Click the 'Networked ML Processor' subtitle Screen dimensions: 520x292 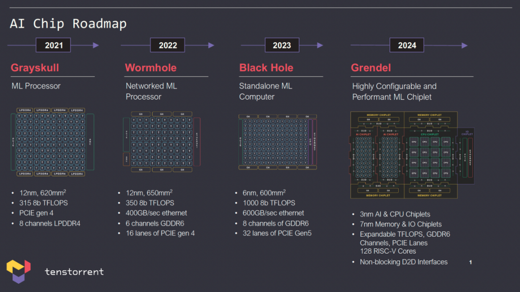point(151,91)
